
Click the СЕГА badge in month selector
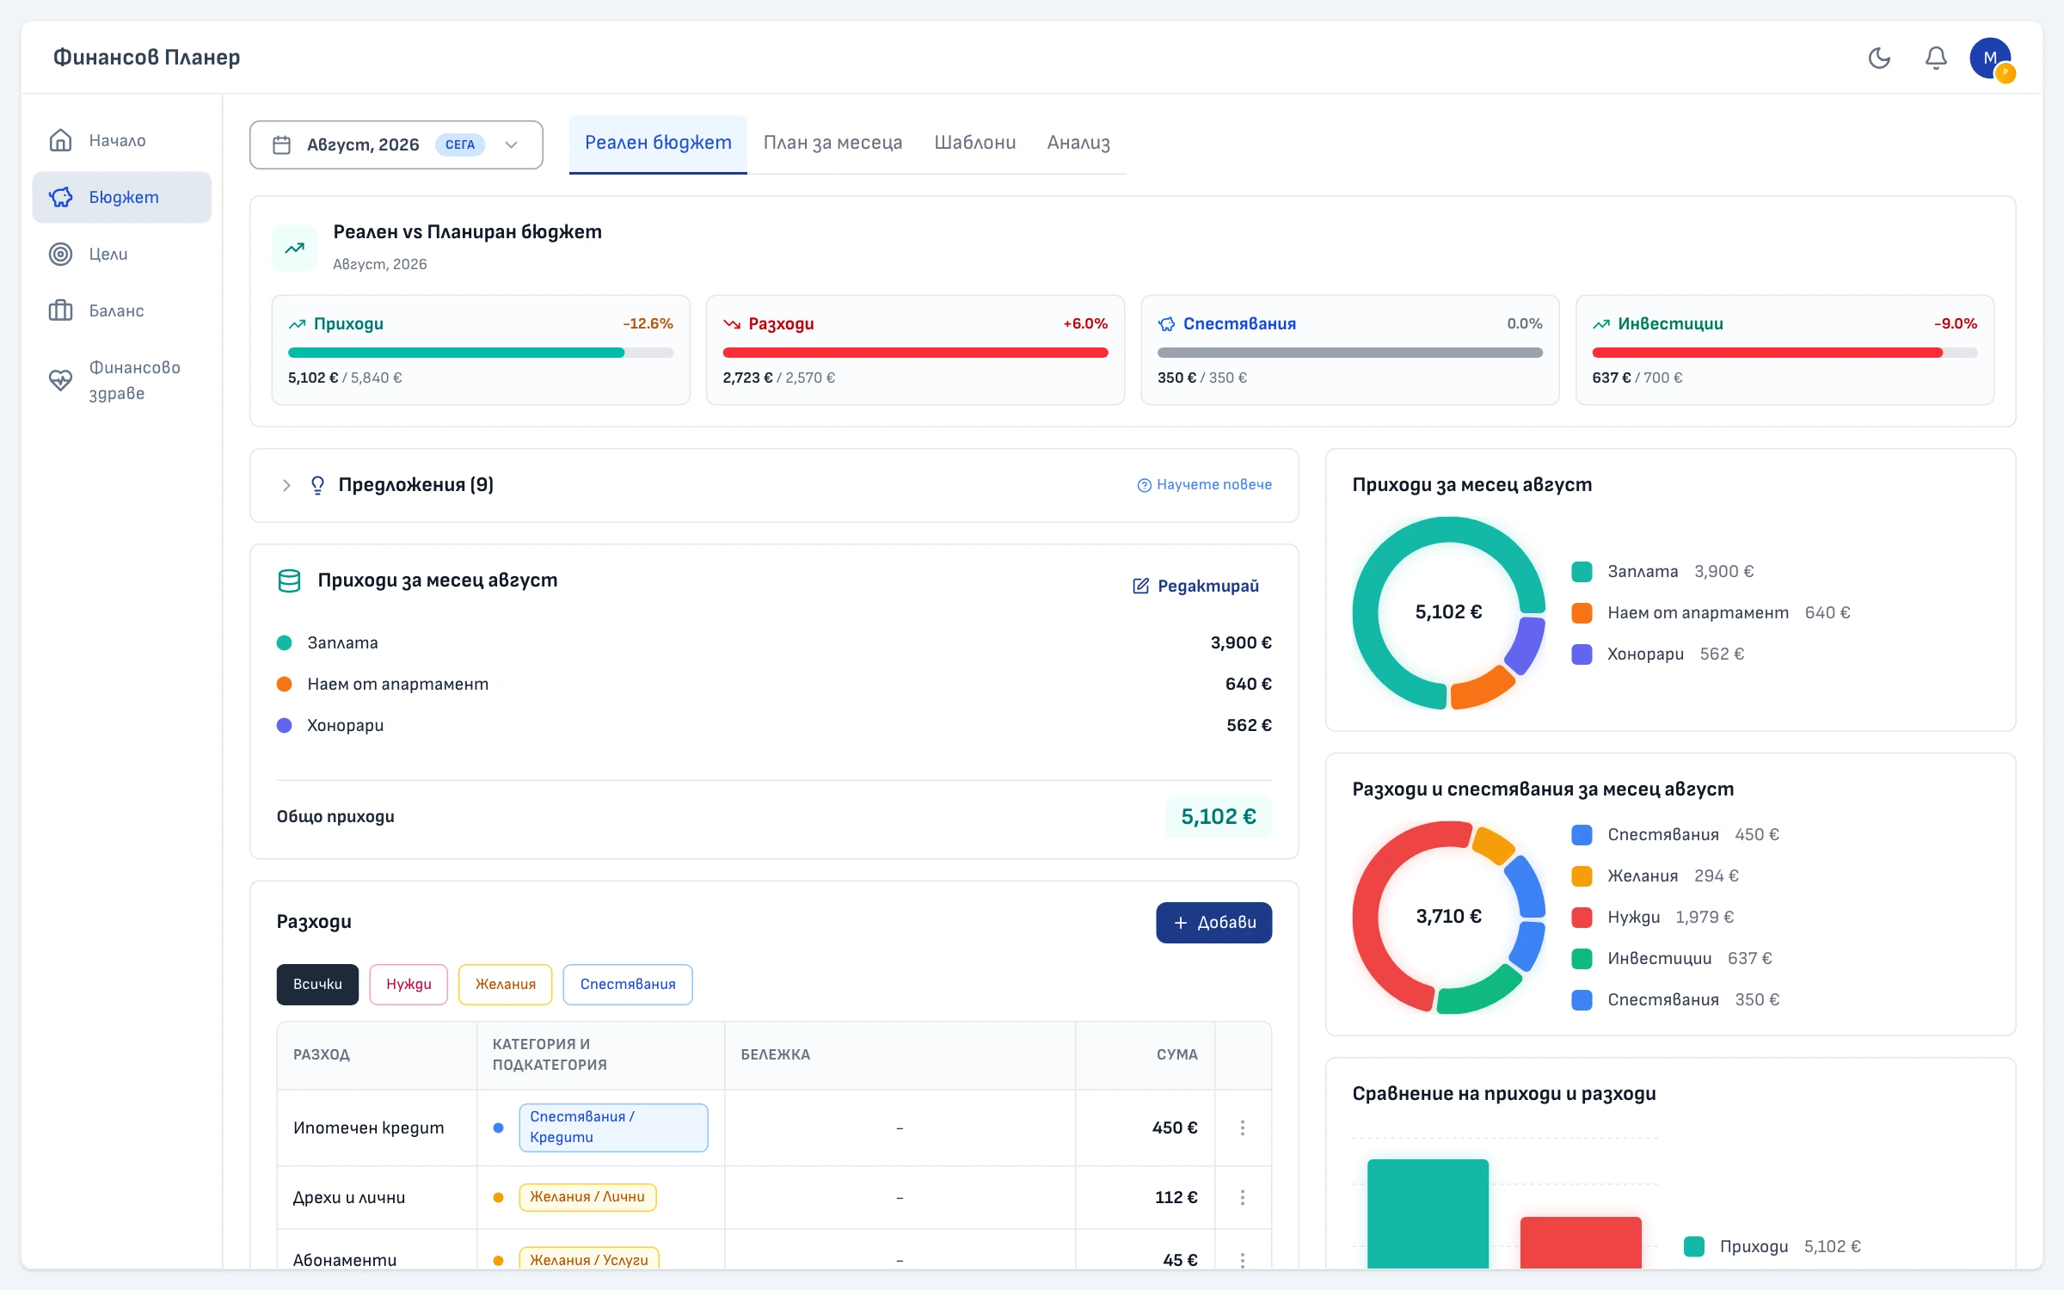460,144
